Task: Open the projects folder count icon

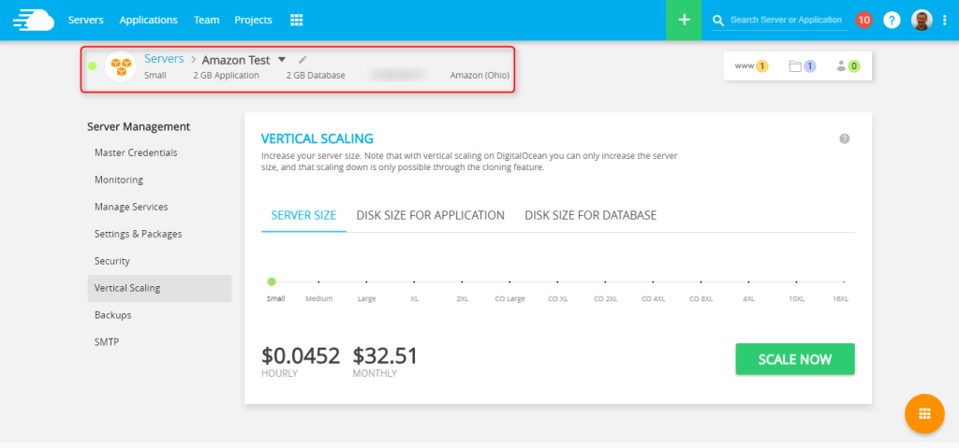Action: click(x=802, y=66)
